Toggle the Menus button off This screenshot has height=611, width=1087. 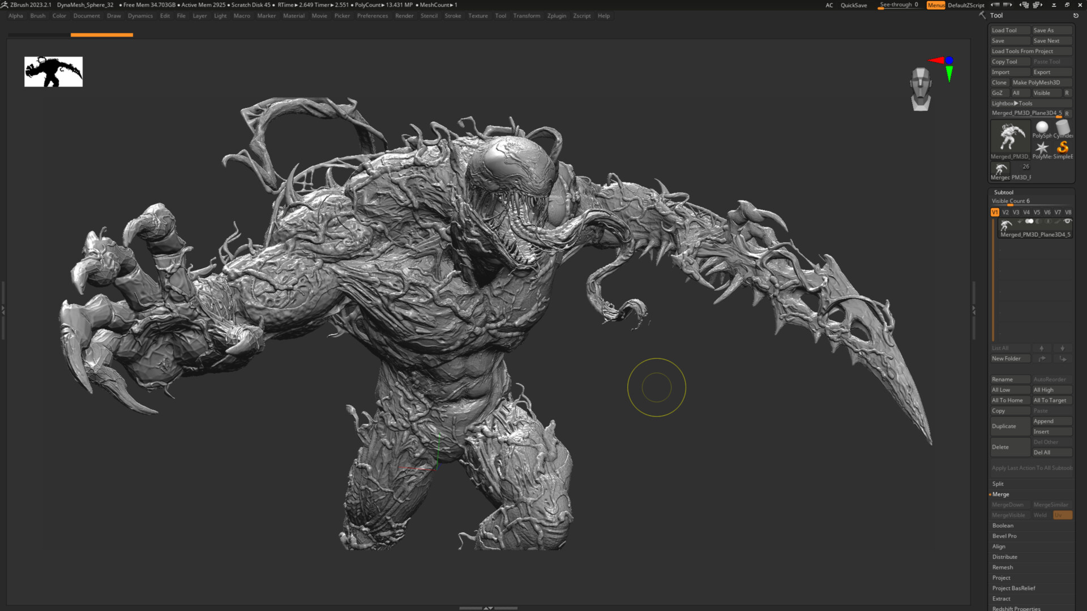(x=935, y=5)
